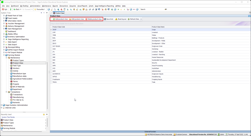Open the Visual Reports menu
251x136 pixels.
[x=82, y=6]
